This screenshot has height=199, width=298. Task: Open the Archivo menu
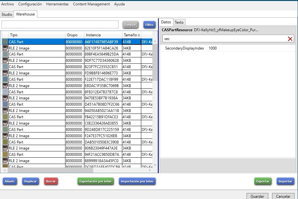click(x=8, y=4)
